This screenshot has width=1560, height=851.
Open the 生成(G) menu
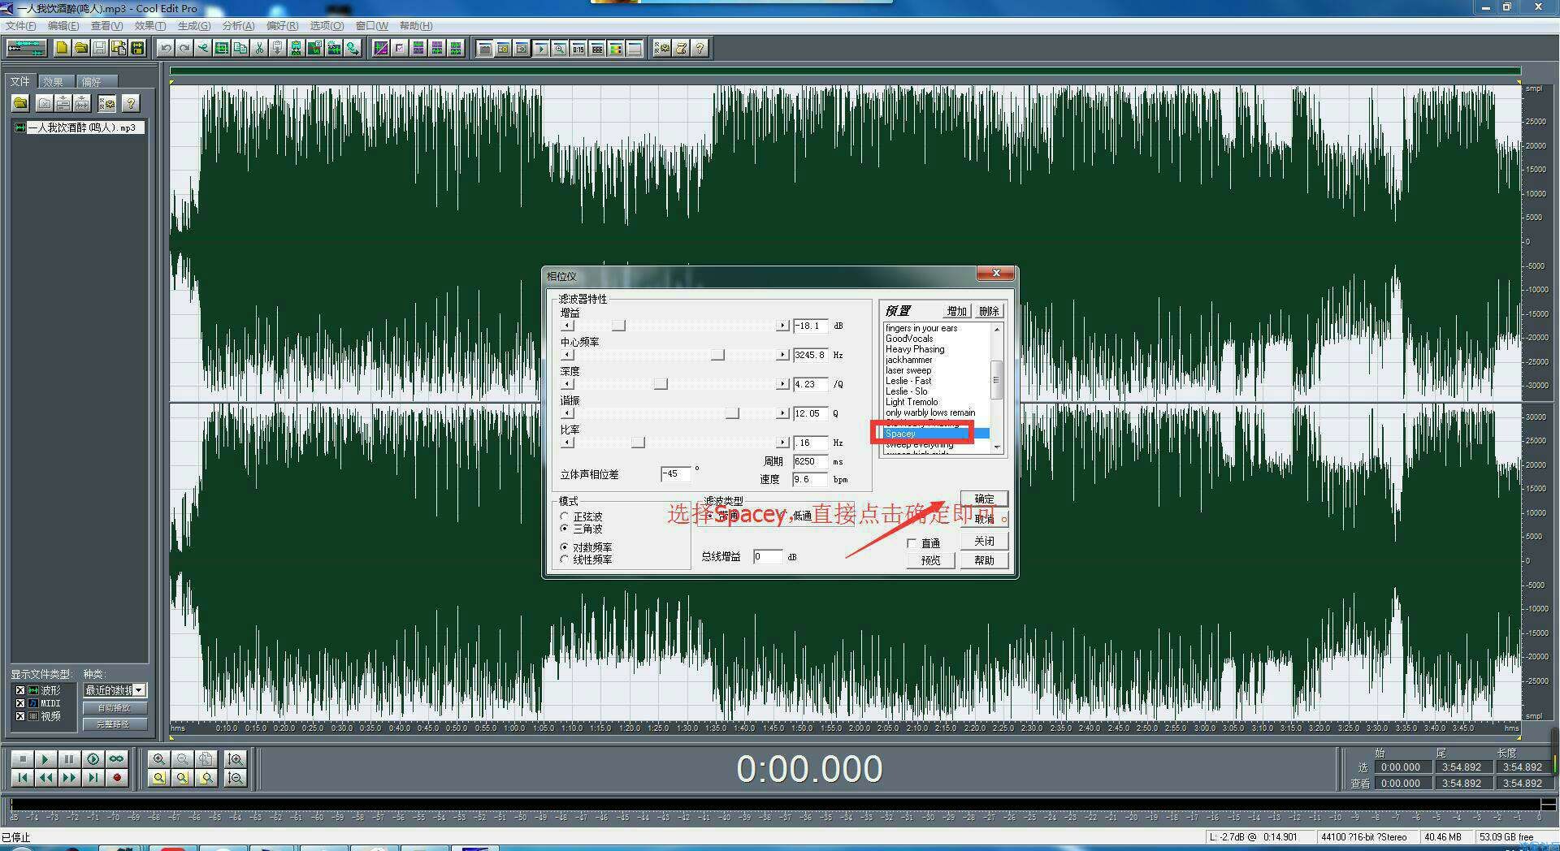193,26
